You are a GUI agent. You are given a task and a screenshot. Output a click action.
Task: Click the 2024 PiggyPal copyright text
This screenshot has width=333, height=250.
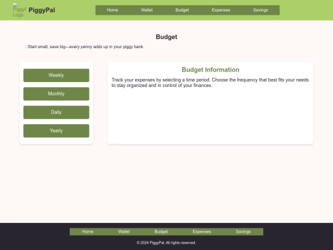click(x=166, y=243)
